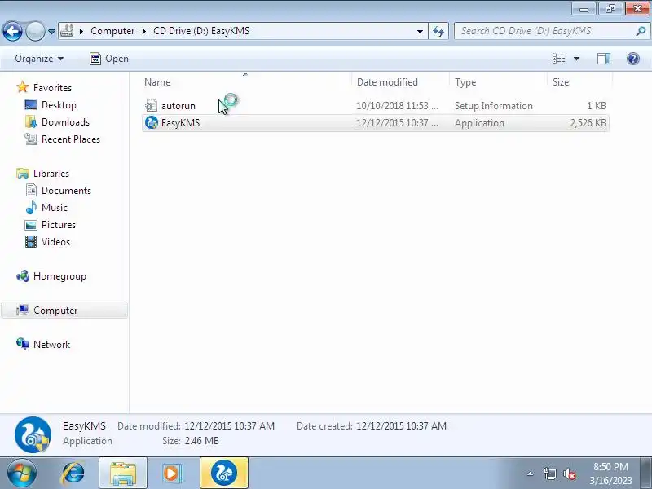Click the Back navigation arrow

coord(12,31)
